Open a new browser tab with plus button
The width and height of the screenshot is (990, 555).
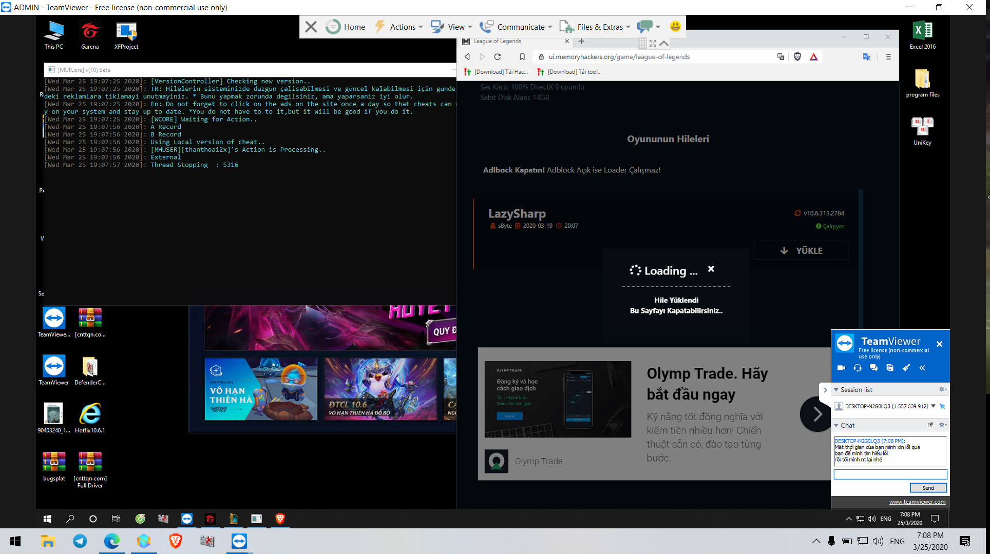581,41
